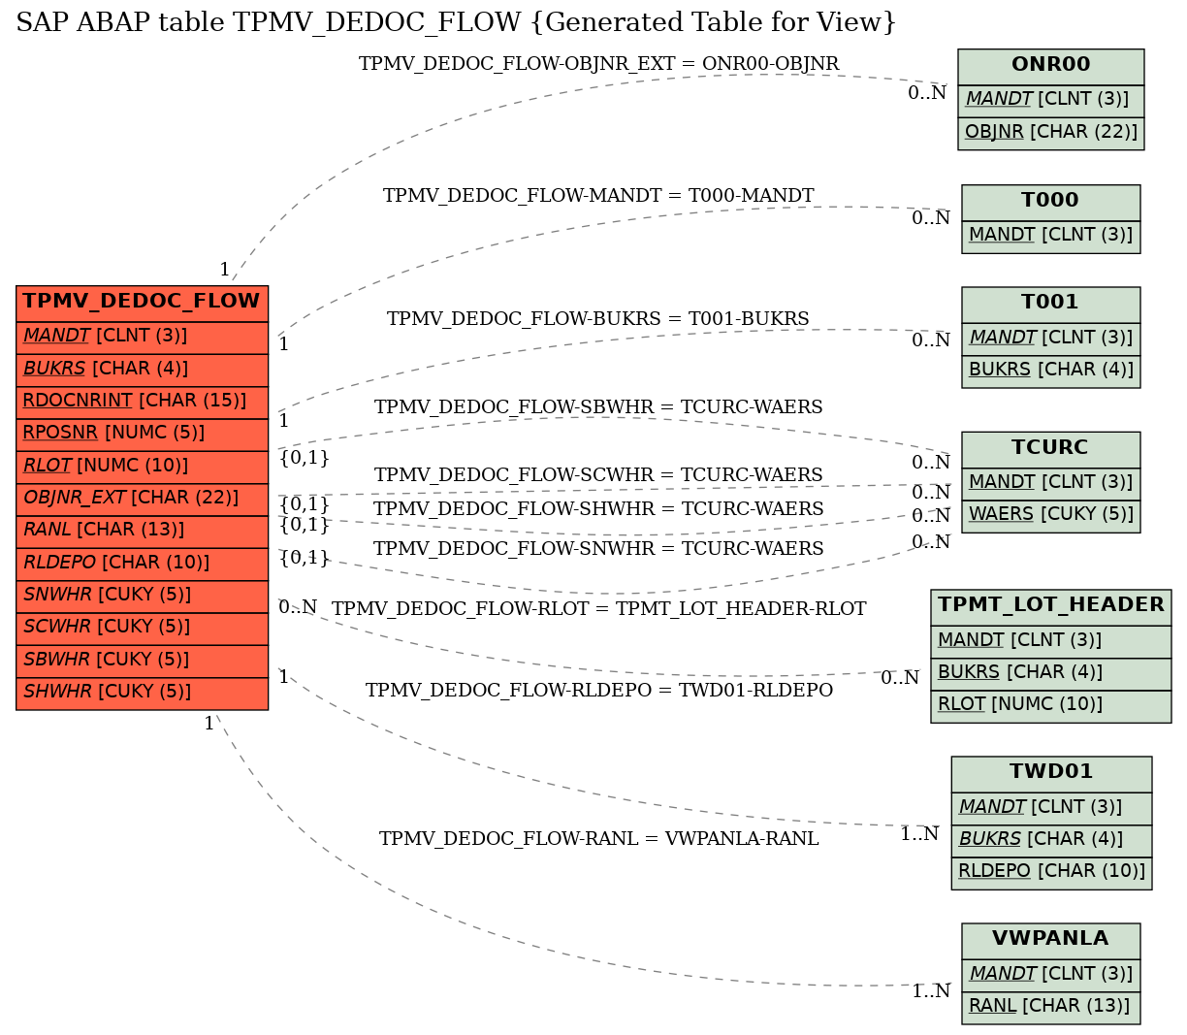Click the MANDT = T000-MANDT relation label

click(x=598, y=196)
